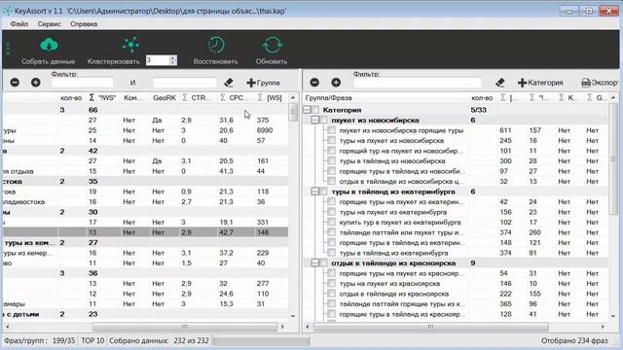Image resolution: width=623 pixels, height=350 pixels.
Task: Select the row with [WS] value 6990
Action: point(145,130)
